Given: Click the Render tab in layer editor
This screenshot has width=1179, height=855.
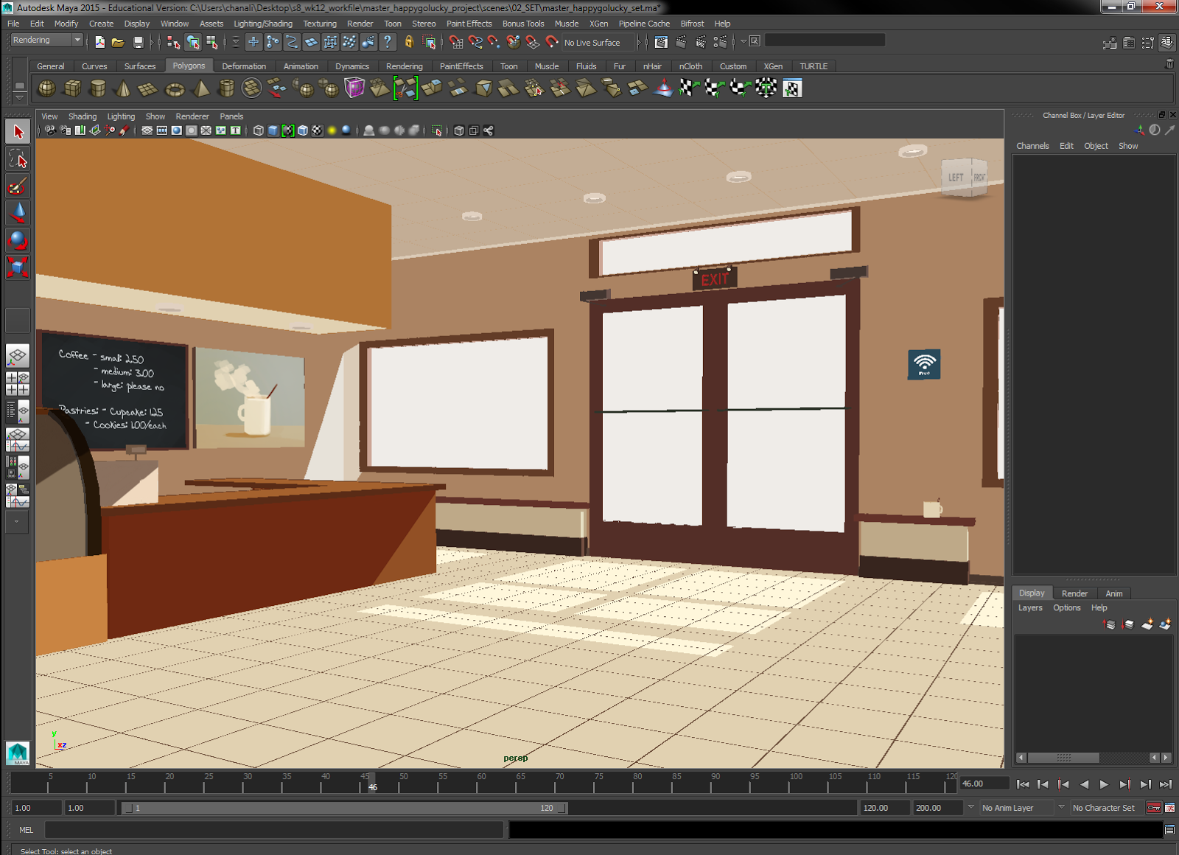Looking at the screenshot, I should (1074, 593).
